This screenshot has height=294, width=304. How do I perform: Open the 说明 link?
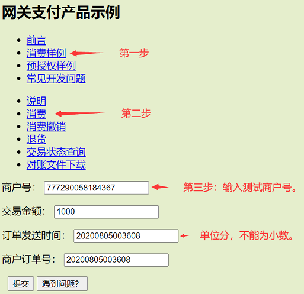pos(36,101)
